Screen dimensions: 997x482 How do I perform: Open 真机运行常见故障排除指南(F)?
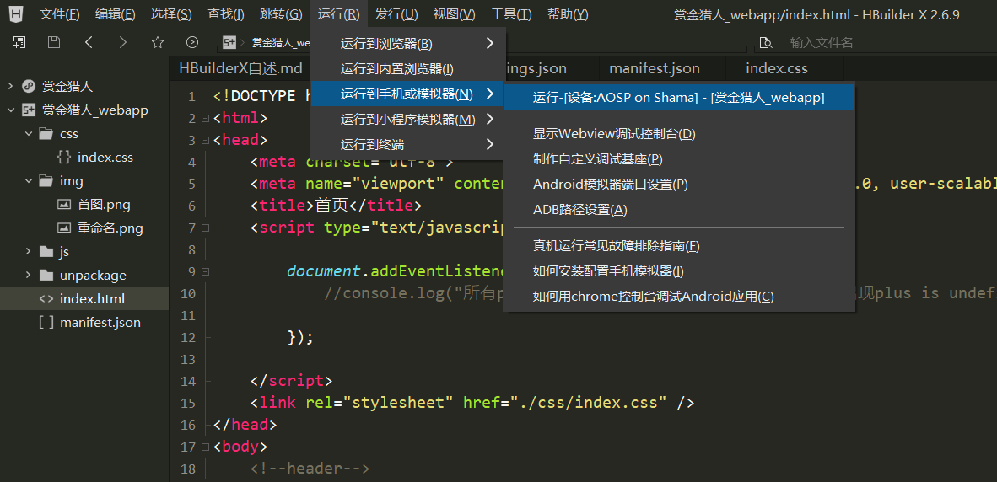(679, 246)
